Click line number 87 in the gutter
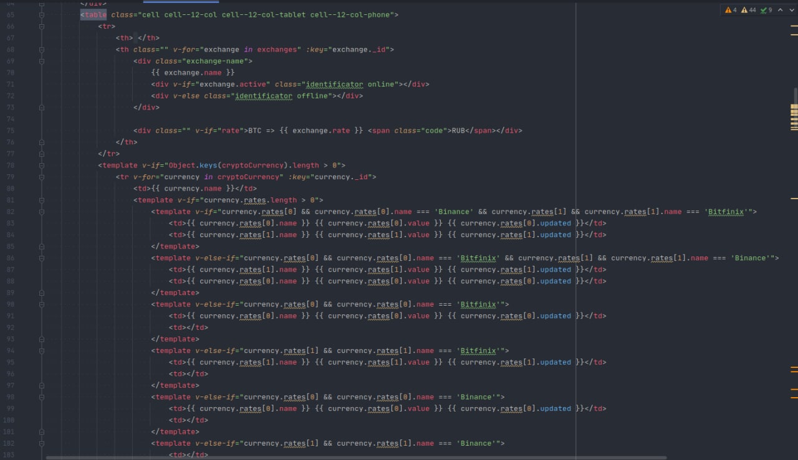 [10, 270]
